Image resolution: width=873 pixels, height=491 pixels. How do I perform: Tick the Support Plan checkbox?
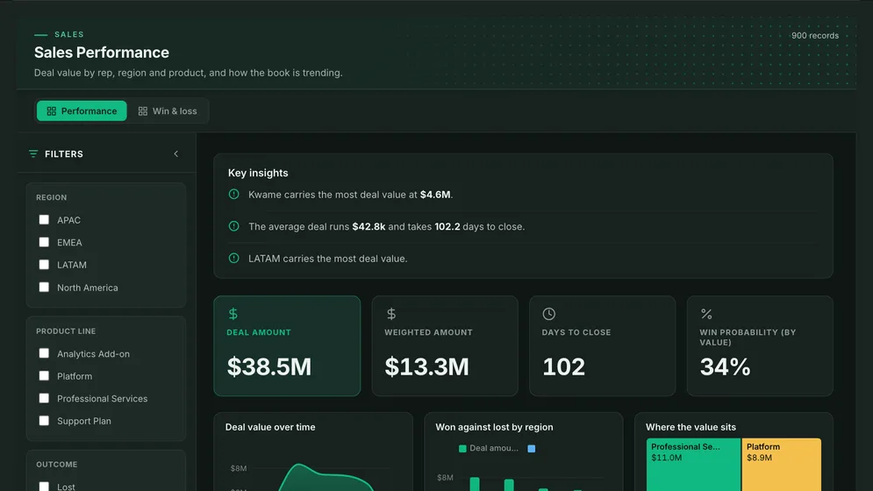[x=44, y=421]
